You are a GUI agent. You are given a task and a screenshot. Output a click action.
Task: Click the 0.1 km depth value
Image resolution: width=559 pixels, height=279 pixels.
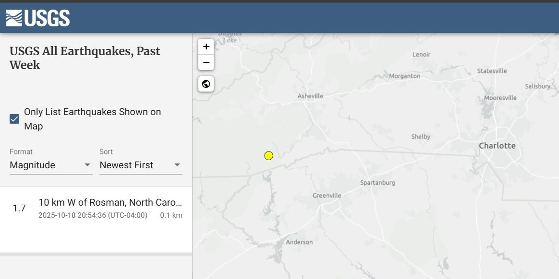[x=171, y=215]
